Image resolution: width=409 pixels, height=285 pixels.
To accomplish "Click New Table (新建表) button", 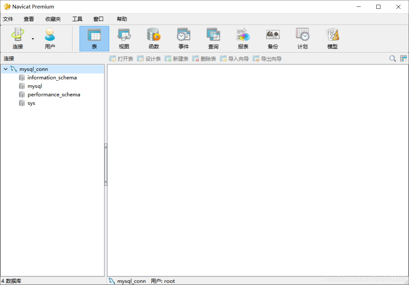I will tap(176, 59).
